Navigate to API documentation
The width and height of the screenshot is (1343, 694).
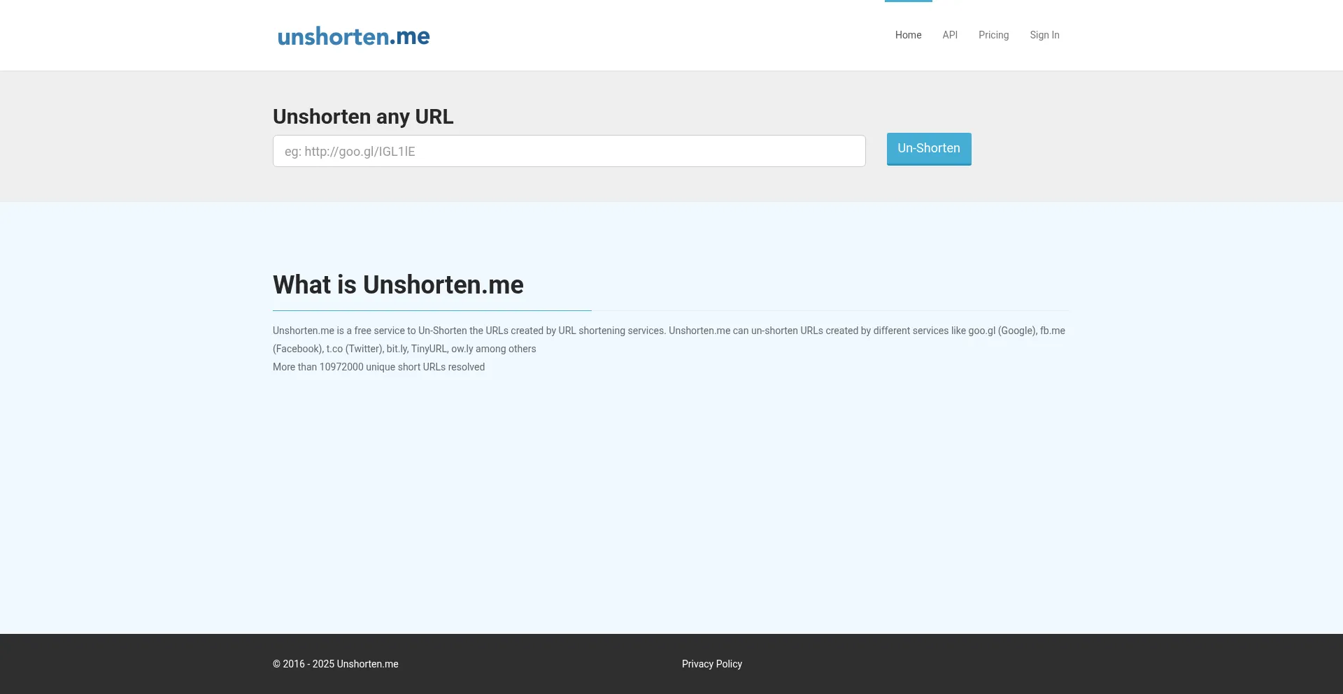[x=949, y=35]
